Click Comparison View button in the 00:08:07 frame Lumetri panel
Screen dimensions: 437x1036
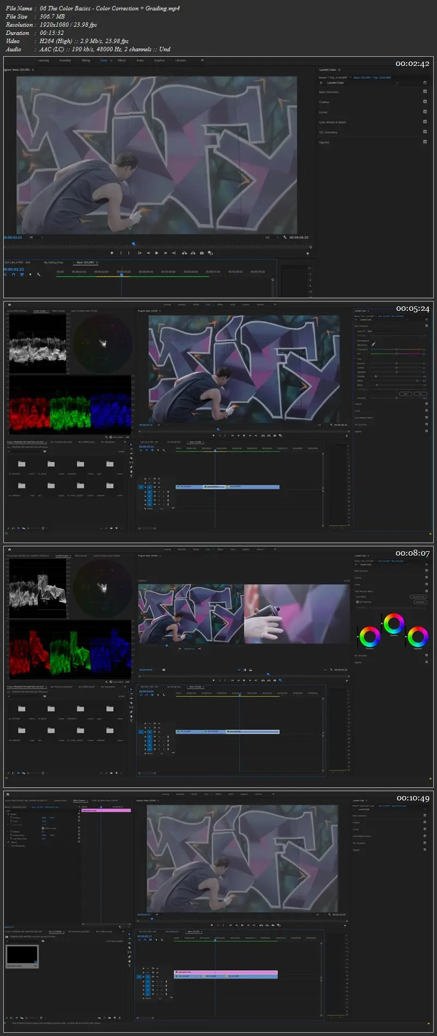coord(418,597)
